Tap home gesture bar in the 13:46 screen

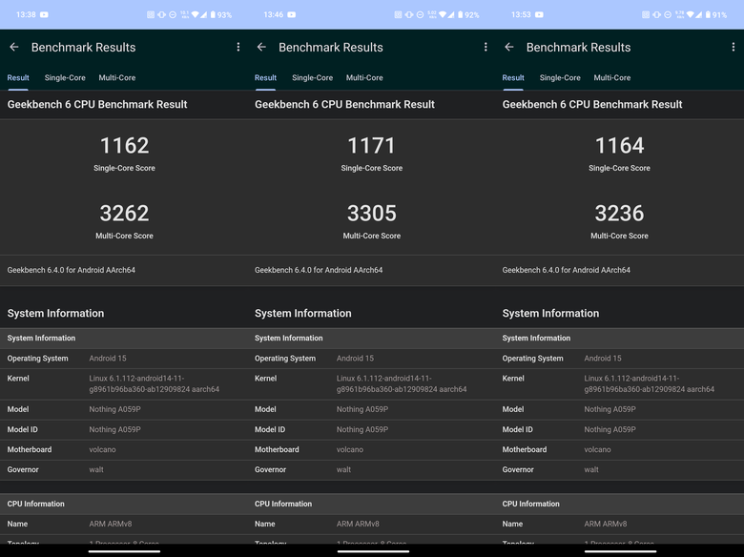pos(373,551)
